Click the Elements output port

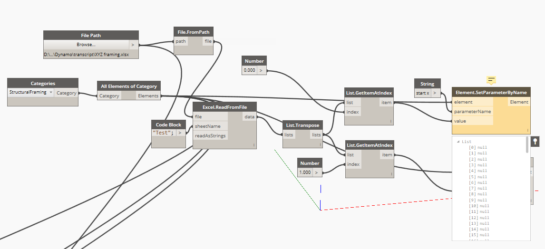coord(148,96)
